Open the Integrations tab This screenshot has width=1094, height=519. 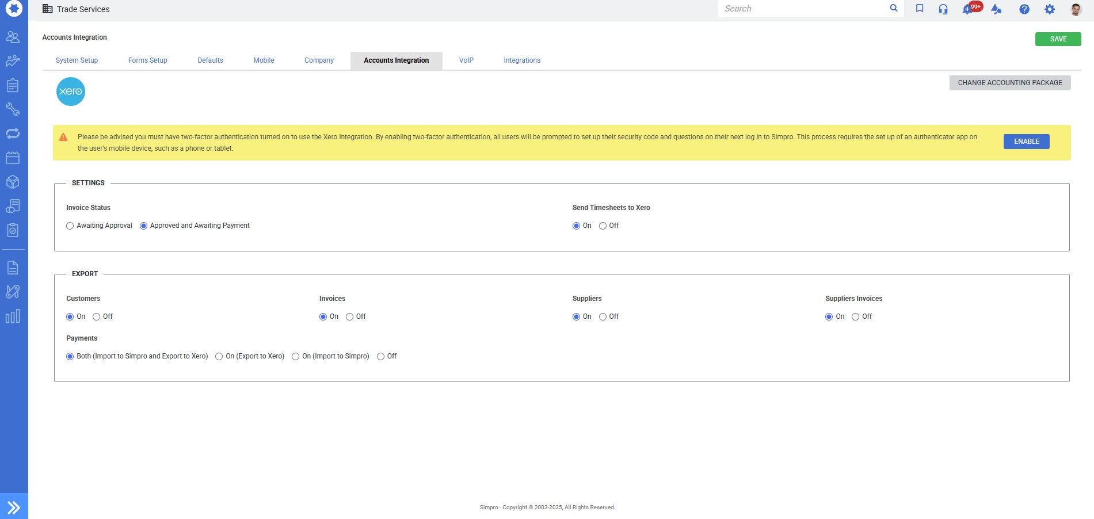pyautogui.click(x=521, y=60)
